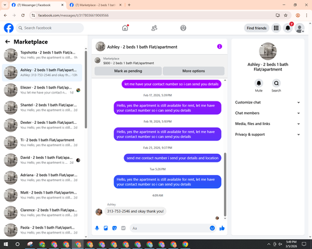Click the conversation list scrollbar
This screenshot has height=249, width=312.
coord(86,90)
